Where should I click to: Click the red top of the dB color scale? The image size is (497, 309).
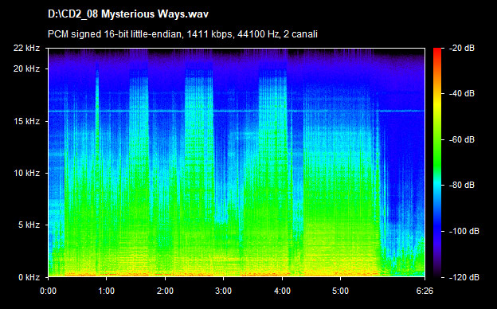[x=437, y=50]
